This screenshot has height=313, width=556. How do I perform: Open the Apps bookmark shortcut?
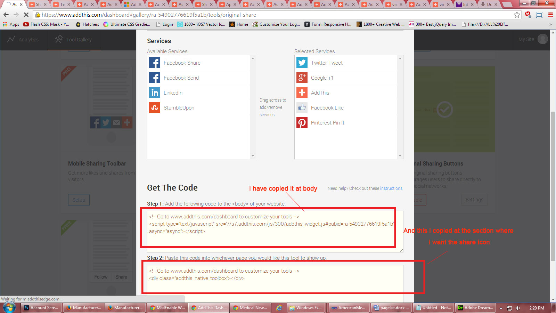11,24
